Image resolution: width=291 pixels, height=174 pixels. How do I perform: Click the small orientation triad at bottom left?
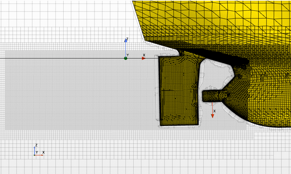[38, 151]
